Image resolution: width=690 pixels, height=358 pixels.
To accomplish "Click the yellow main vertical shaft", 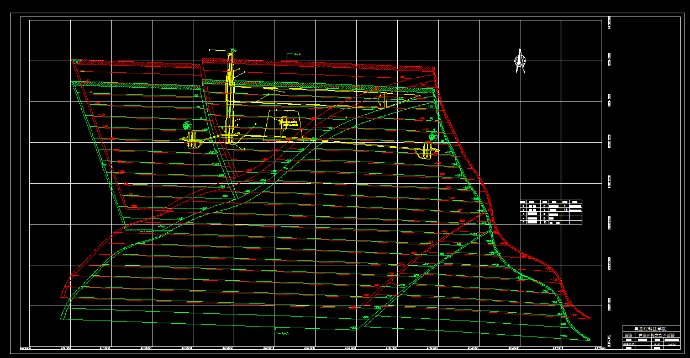I will click(x=231, y=98).
